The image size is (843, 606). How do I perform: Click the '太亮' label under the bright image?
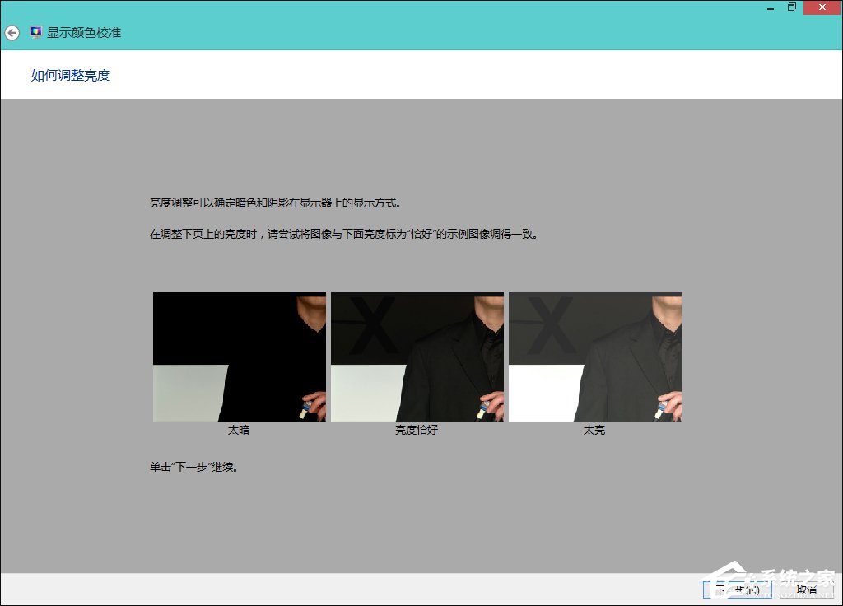point(594,429)
